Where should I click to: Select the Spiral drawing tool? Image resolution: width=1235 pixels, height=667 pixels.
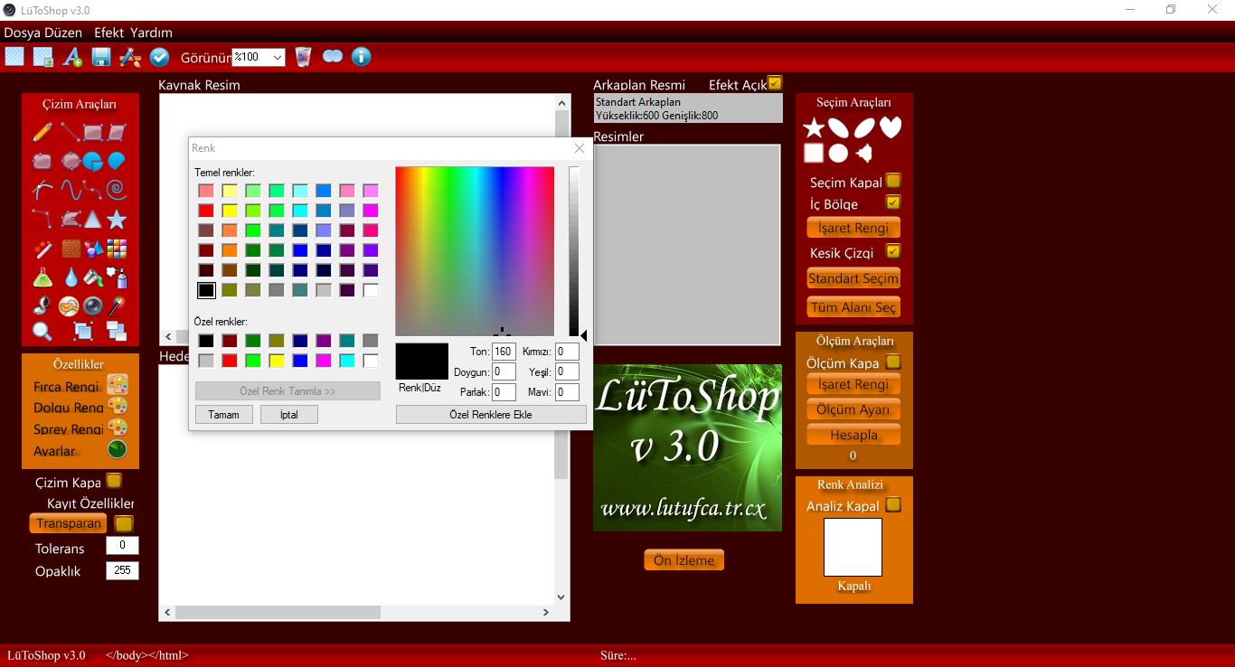[117, 190]
